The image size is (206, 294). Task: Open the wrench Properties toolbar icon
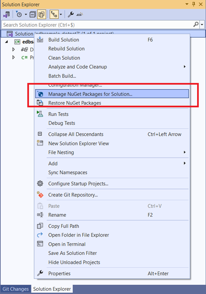coord(71,15)
